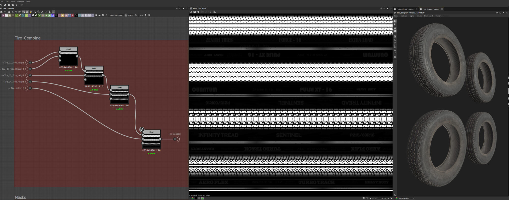
Task: Open the Parent Size height dropdown
Action: [131, 15]
